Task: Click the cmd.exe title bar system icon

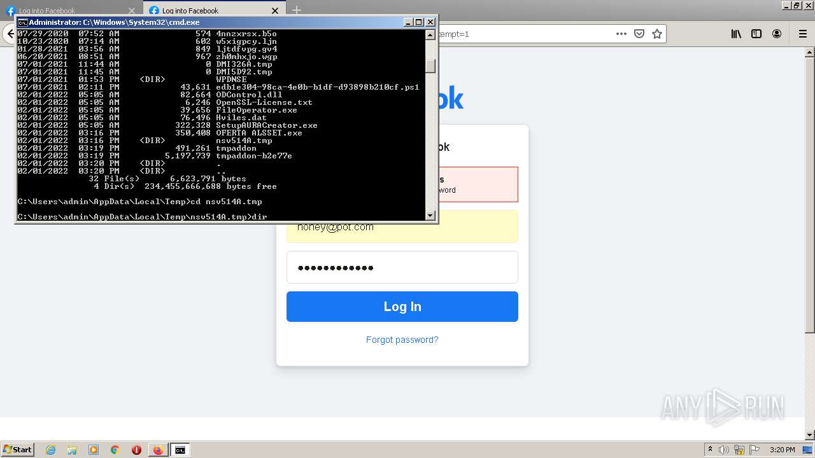Action: pos(22,22)
